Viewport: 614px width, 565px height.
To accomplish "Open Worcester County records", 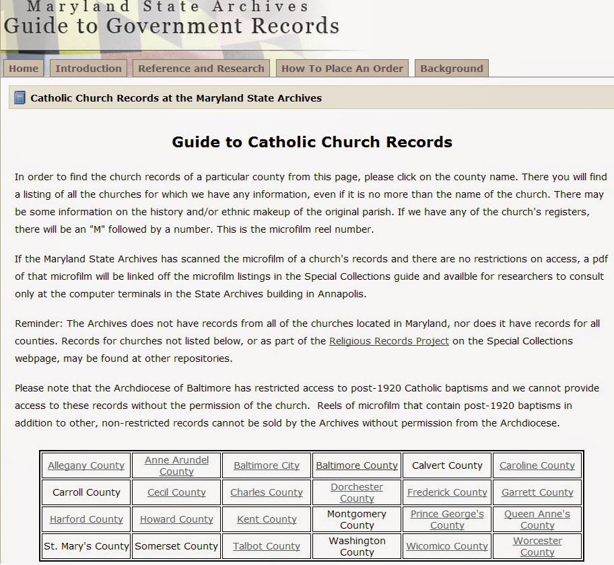I will tap(537, 546).
